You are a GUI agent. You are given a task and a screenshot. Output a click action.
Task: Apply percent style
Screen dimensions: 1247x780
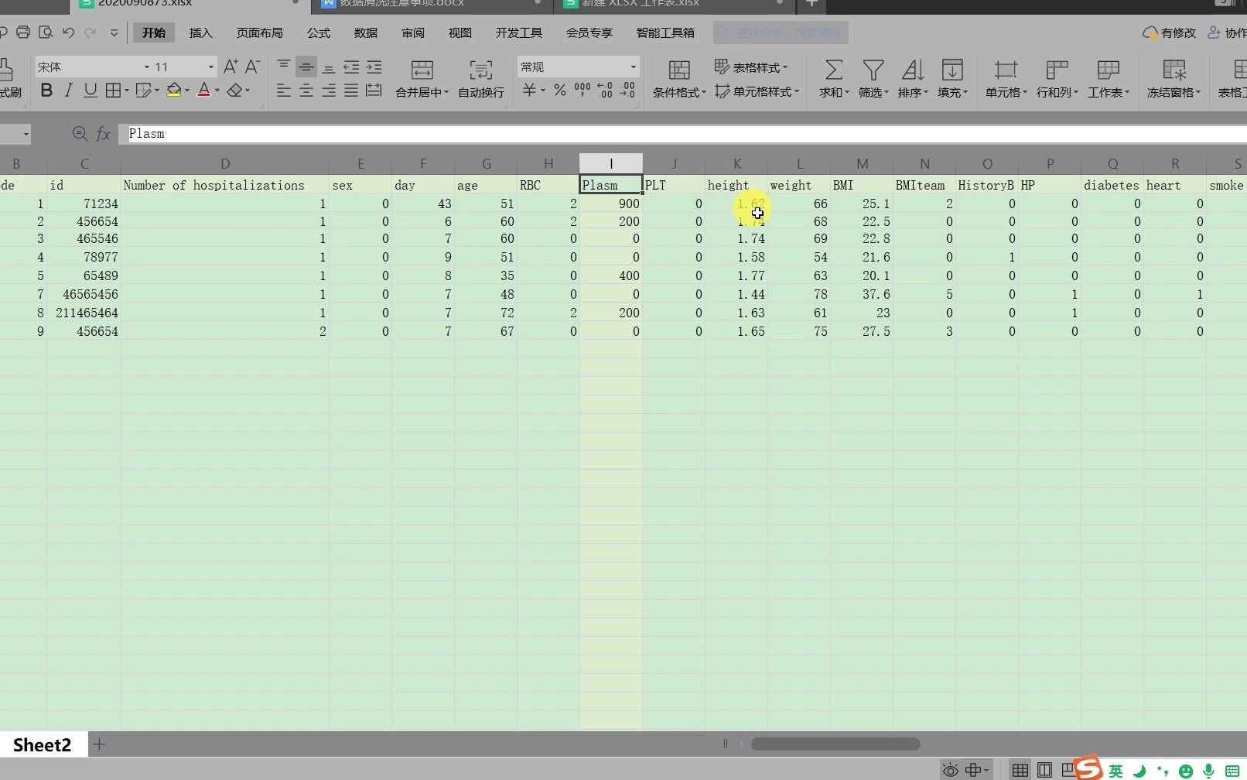[x=560, y=91]
